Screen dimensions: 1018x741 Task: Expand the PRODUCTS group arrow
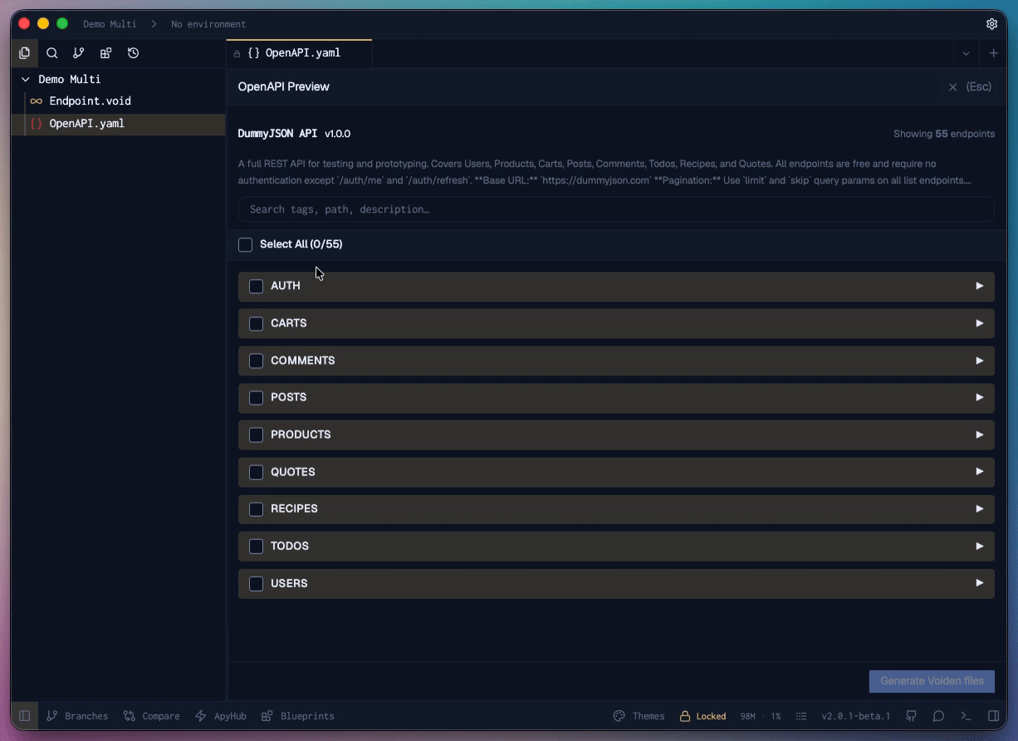point(980,434)
